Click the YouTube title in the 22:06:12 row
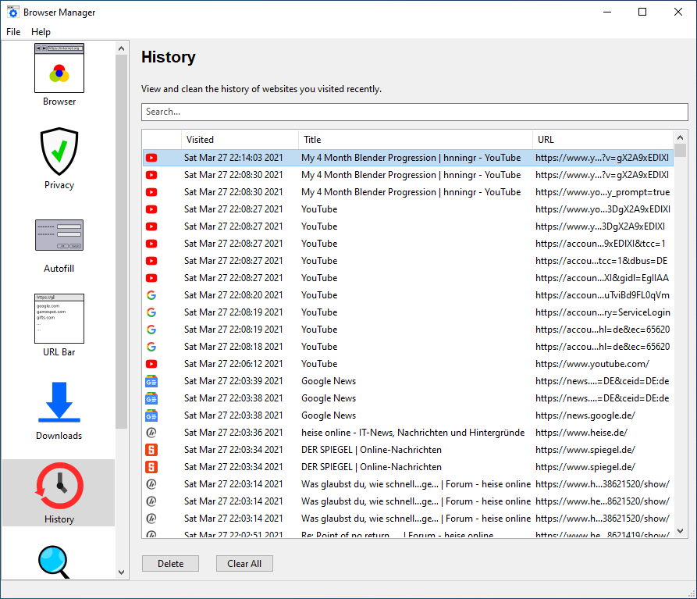 click(x=319, y=364)
